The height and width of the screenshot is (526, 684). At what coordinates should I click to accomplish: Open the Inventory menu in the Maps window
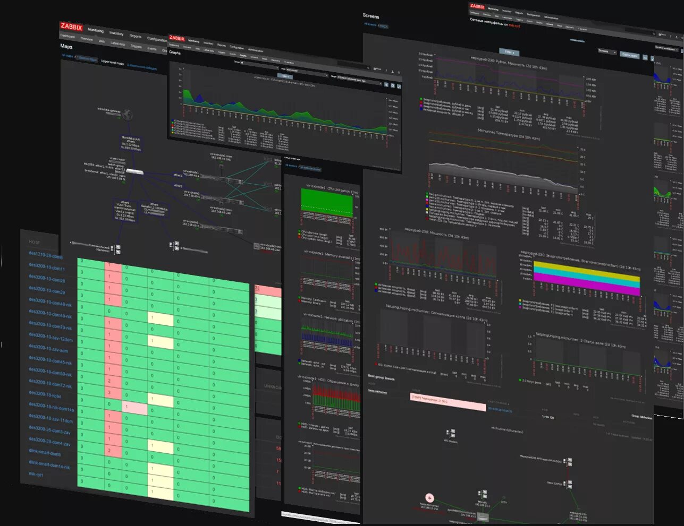click(x=116, y=33)
